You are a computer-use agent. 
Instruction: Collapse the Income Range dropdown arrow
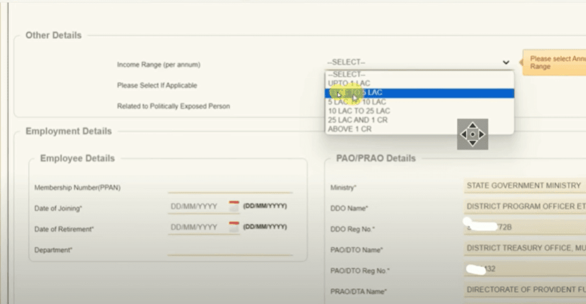505,63
